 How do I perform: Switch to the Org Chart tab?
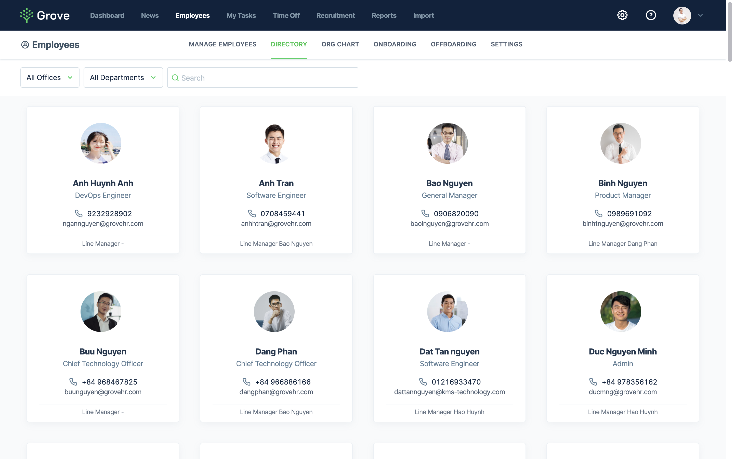click(340, 44)
